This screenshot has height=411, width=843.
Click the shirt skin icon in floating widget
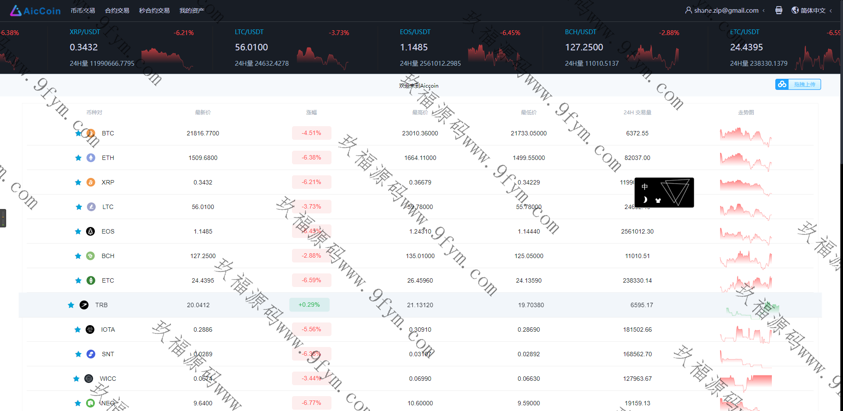(x=658, y=200)
